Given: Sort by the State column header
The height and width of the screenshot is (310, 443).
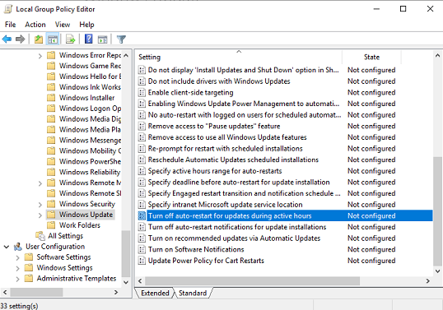Looking at the screenshot, I should (x=371, y=57).
